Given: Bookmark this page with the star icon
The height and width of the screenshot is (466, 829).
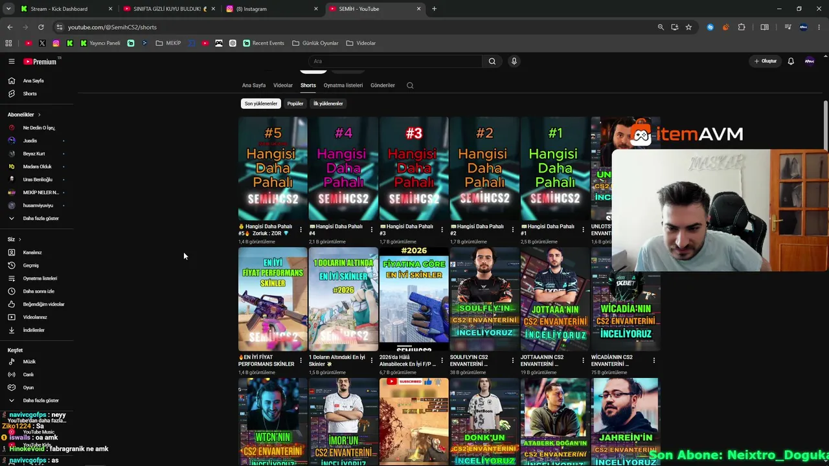Looking at the screenshot, I should pyautogui.click(x=688, y=27).
